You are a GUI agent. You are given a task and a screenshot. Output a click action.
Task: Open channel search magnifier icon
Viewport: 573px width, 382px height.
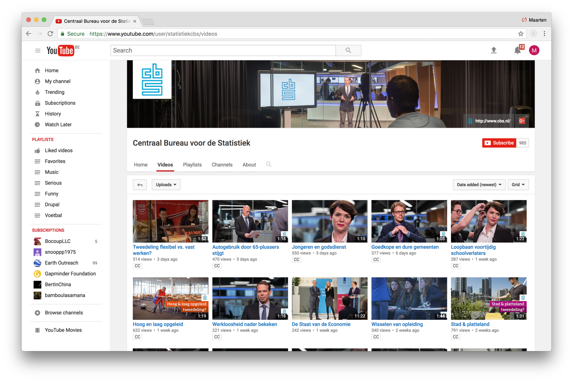(x=268, y=164)
